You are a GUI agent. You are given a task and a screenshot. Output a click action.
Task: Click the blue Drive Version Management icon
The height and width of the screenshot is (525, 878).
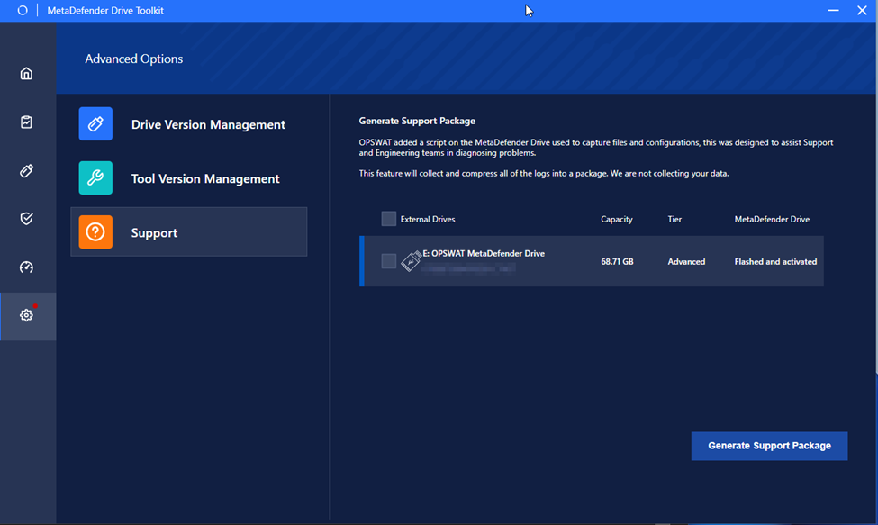pyautogui.click(x=95, y=123)
